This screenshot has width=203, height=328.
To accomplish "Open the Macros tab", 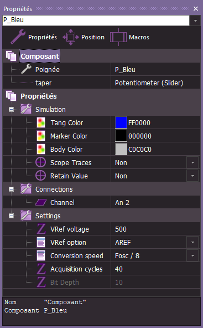I will [129, 37].
